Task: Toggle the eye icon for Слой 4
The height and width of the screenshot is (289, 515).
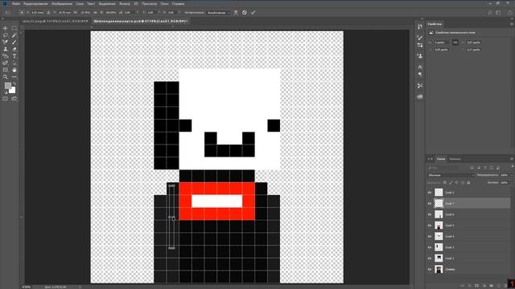Action: pyautogui.click(x=429, y=236)
